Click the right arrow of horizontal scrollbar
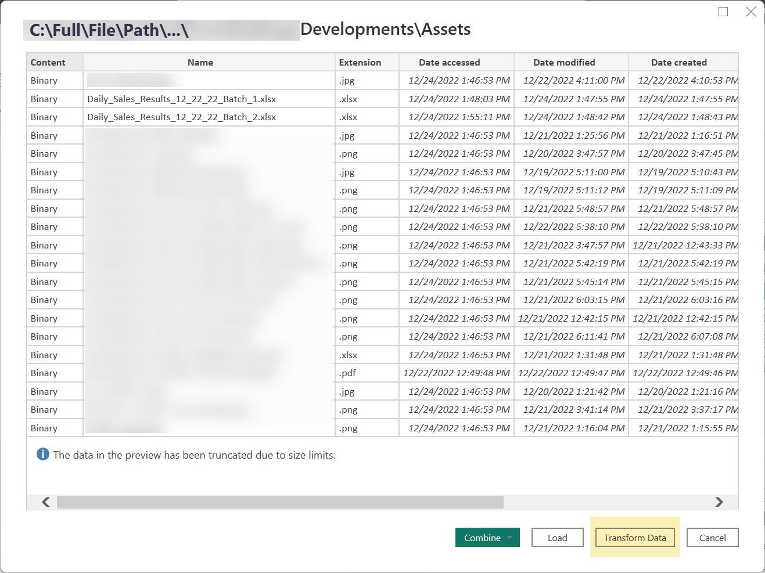This screenshot has height=573, width=765. tap(719, 502)
